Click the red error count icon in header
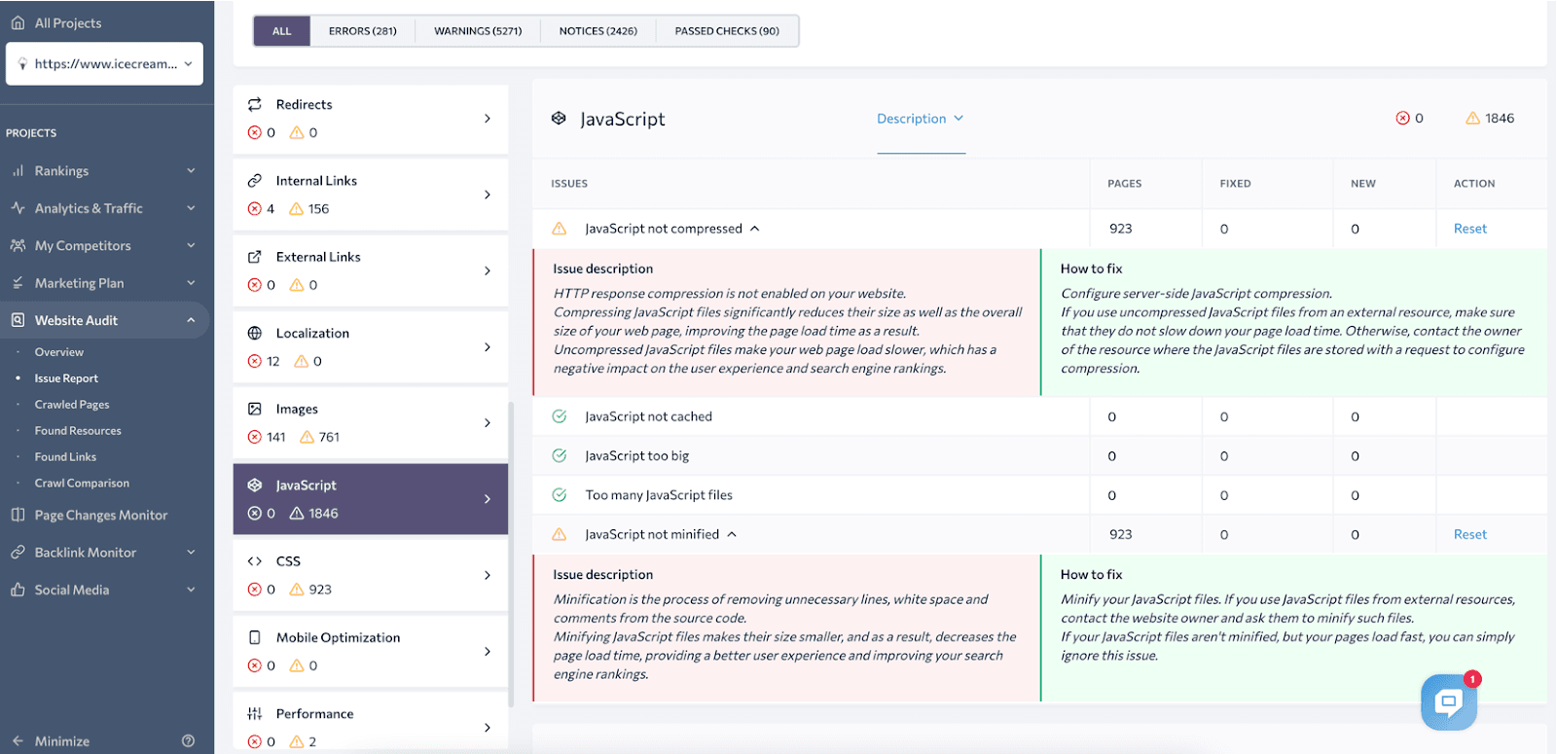 pos(1402,118)
